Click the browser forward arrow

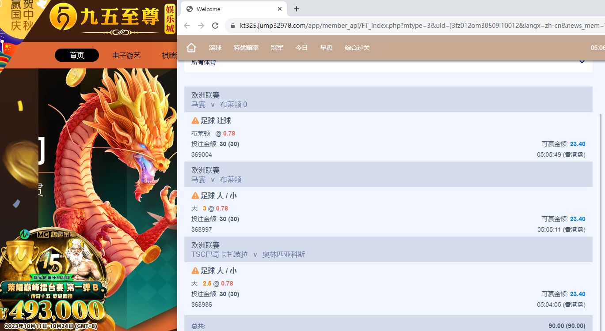pos(201,26)
